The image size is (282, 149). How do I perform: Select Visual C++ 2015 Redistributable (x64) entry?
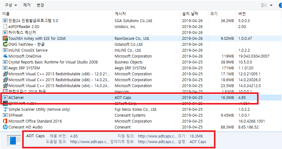(59, 86)
